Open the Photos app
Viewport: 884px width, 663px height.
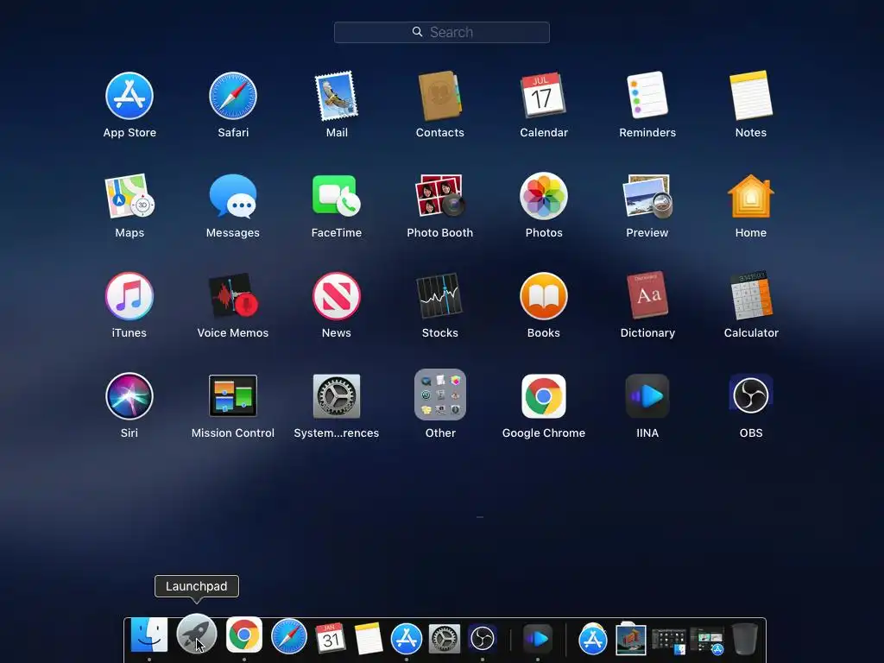[x=544, y=196]
